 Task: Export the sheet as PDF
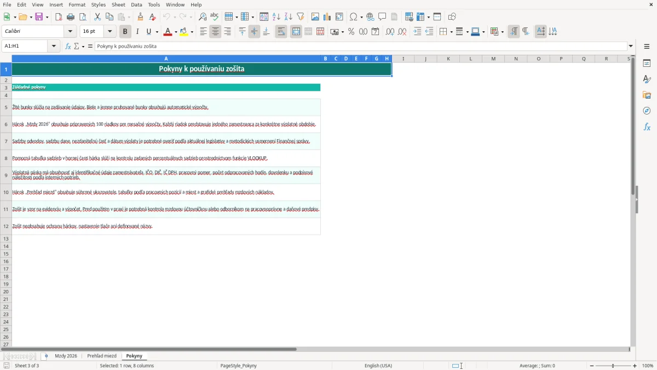click(x=59, y=17)
